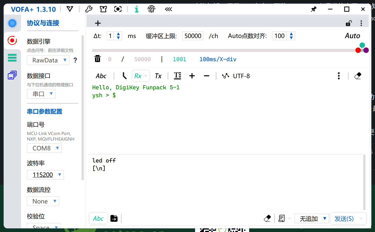Screen dimensions: 375x232
Task: Click the trash icon to clear buffer
Action: (97, 59)
